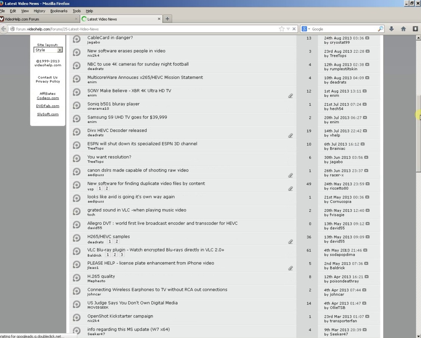Click thread icon beside H.265 quality
421x338 pixels.
click(77, 277)
